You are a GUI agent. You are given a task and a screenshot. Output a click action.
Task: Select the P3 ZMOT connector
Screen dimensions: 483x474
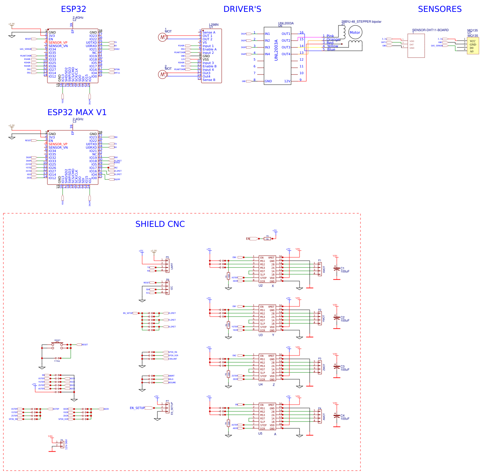point(320,367)
